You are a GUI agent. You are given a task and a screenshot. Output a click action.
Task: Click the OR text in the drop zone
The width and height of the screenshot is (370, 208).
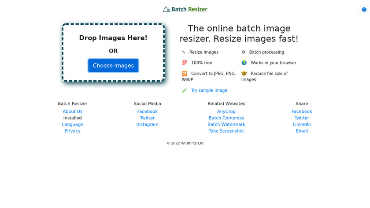tap(113, 51)
